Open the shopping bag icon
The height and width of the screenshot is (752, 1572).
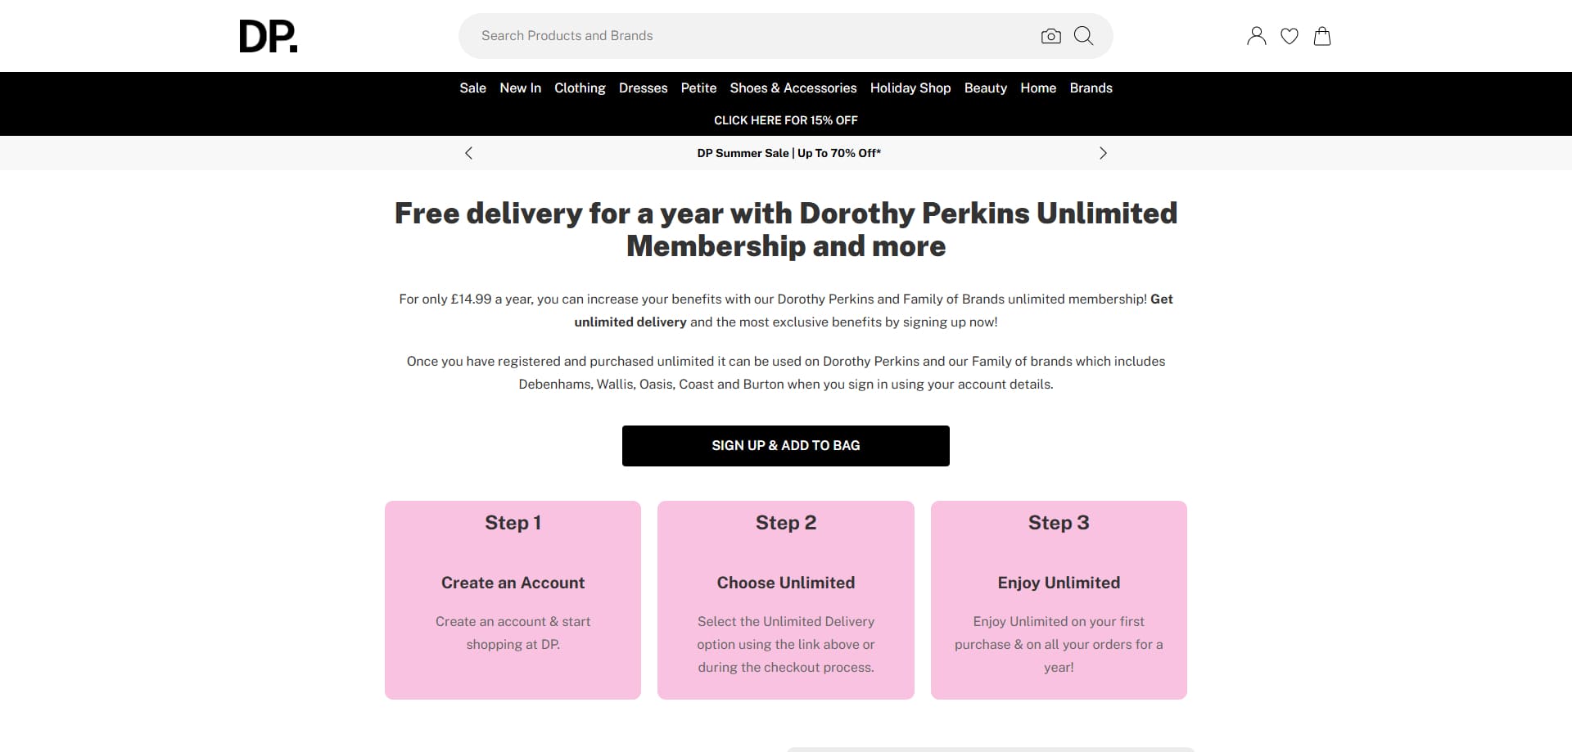tap(1322, 36)
